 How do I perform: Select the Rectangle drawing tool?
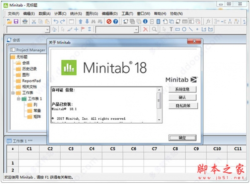177,29
